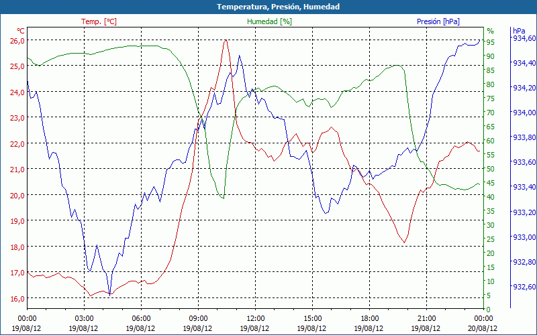Click the '23,0' temperature axis value
Screen dimensions: 537x335
17,118
